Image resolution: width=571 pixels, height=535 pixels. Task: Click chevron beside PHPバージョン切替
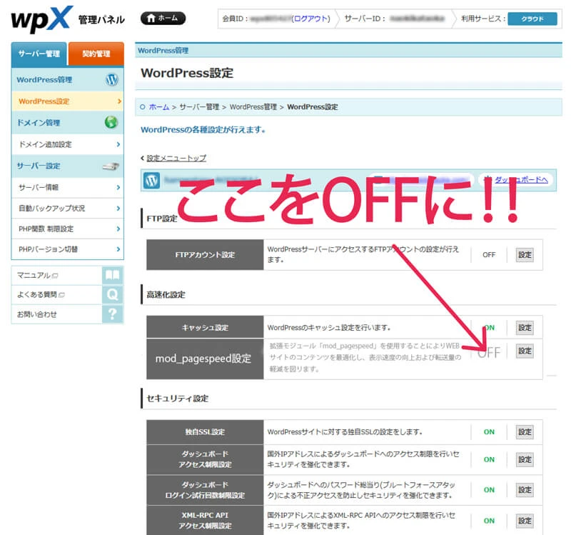tap(118, 249)
